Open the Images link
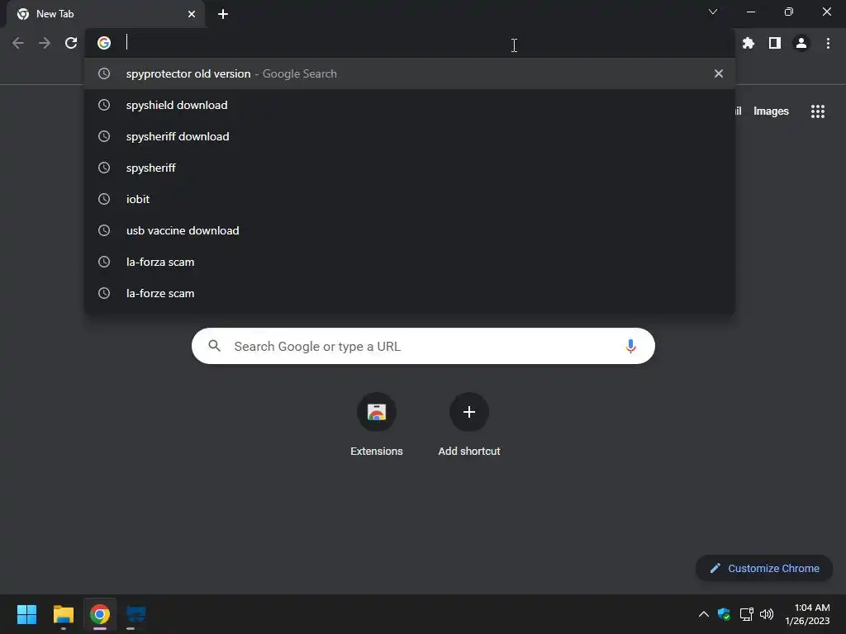The width and height of the screenshot is (846, 634). tap(771, 111)
